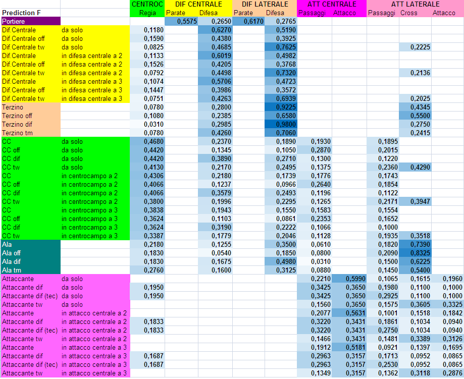Select Terzino off Cross value 0,5500
The image size is (464, 379).
pyautogui.click(x=415, y=116)
